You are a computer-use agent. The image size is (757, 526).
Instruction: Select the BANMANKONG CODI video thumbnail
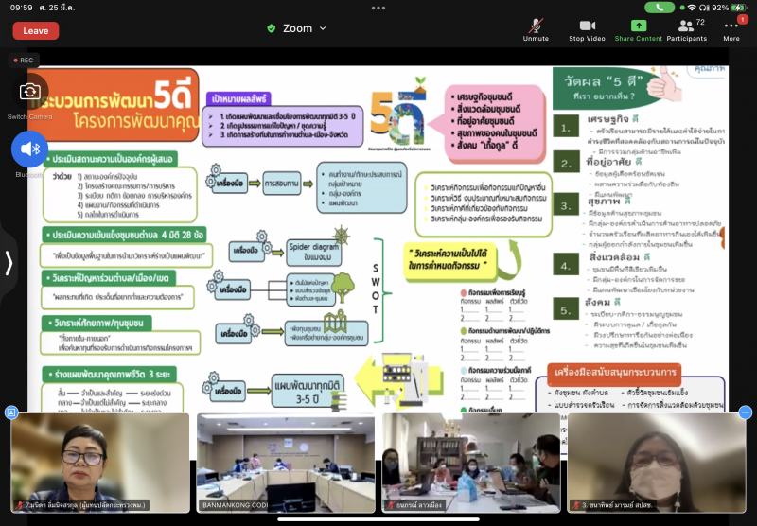tap(286, 463)
